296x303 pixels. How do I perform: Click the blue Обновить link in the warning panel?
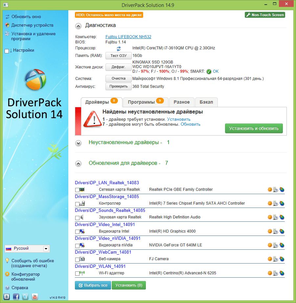coord(191,124)
